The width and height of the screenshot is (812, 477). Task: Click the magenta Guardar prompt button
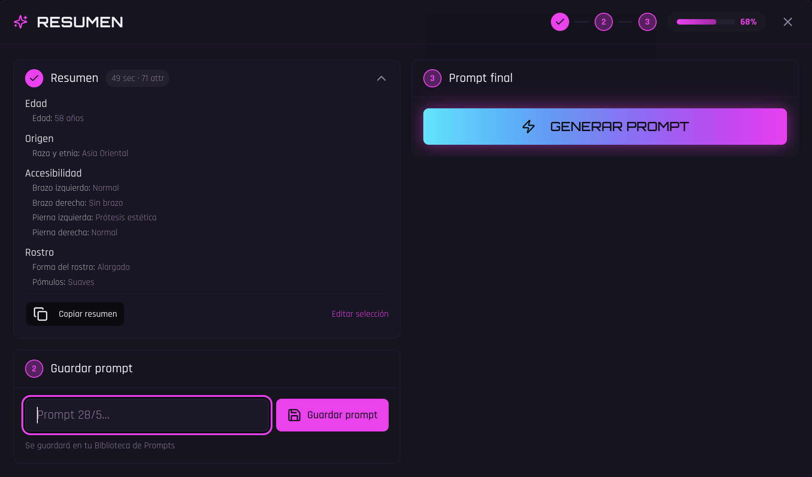tap(332, 415)
